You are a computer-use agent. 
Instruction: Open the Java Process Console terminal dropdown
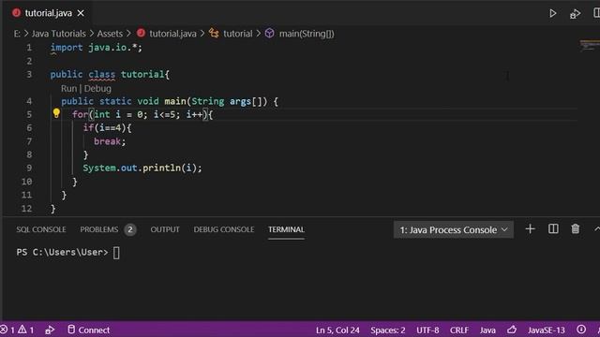click(454, 229)
